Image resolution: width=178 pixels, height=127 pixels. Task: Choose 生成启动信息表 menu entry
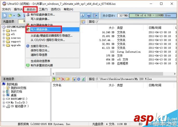click(52, 61)
